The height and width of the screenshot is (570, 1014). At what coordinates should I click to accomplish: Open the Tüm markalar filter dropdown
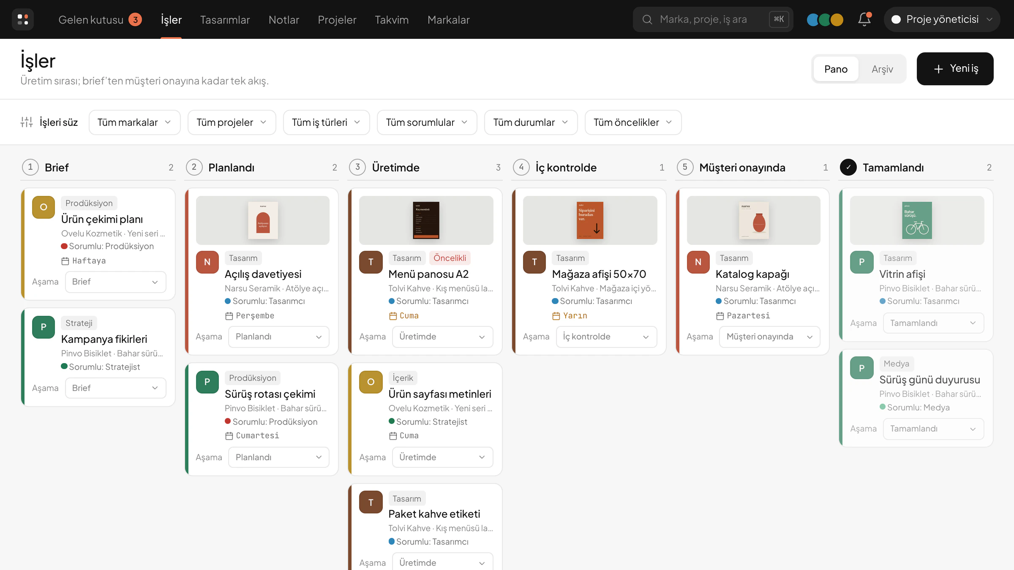pyautogui.click(x=134, y=122)
